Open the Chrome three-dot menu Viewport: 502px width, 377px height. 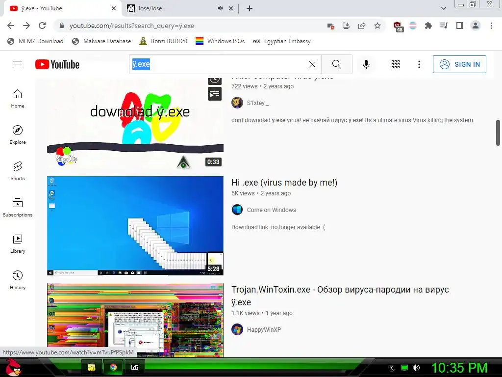[x=491, y=26]
